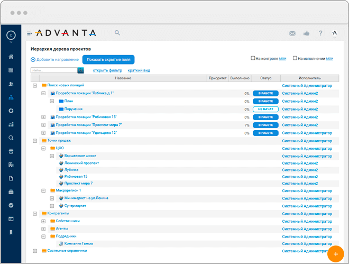This screenshot has height=264, width=349.
Task: Open the project hierarchy tree sidebar icon
Action: 11,97
